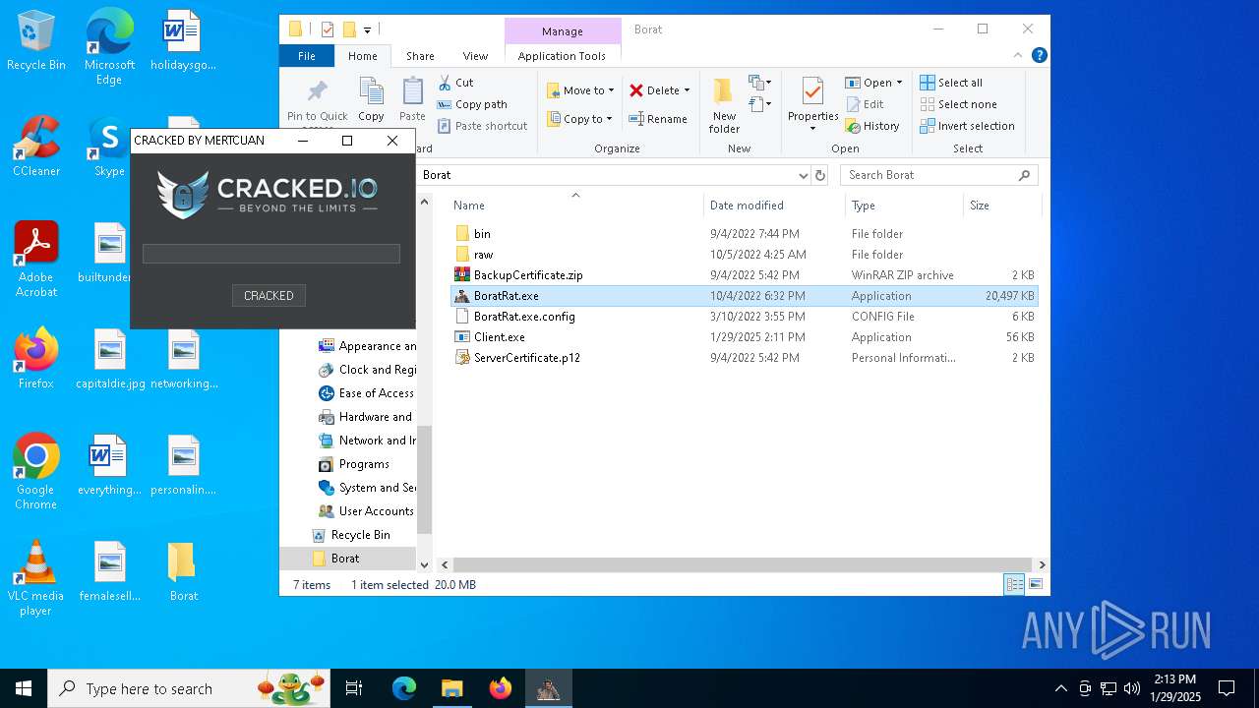Sort by the Name column header
The width and height of the screenshot is (1259, 708).
pyautogui.click(x=575, y=205)
